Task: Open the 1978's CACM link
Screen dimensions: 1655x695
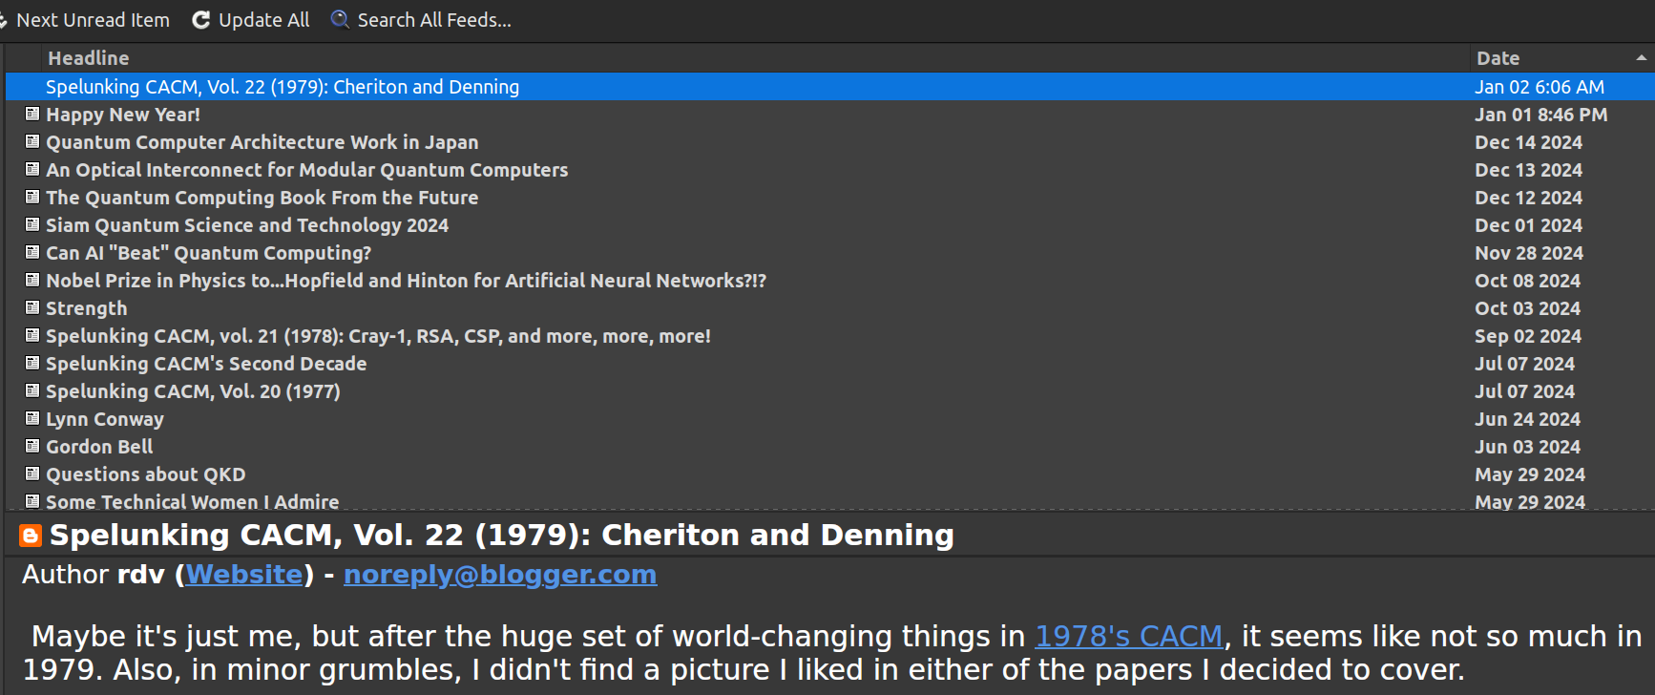Action: click(1128, 636)
